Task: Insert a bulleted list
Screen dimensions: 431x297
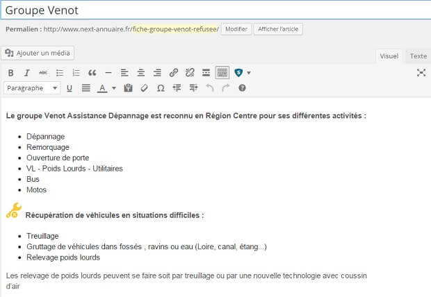Action: pyautogui.click(x=60, y=73)
